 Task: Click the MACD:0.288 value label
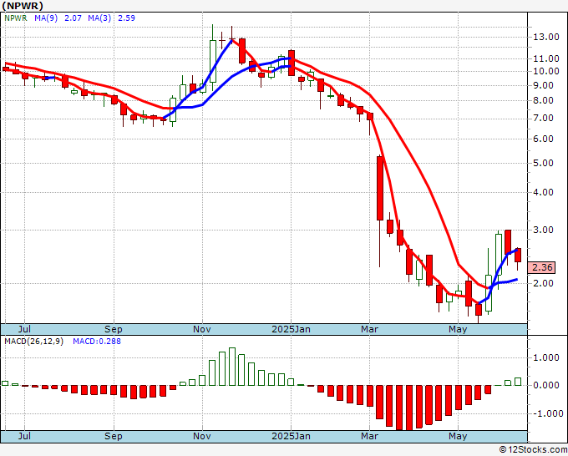pyautogui.click(x=97, y=342)
